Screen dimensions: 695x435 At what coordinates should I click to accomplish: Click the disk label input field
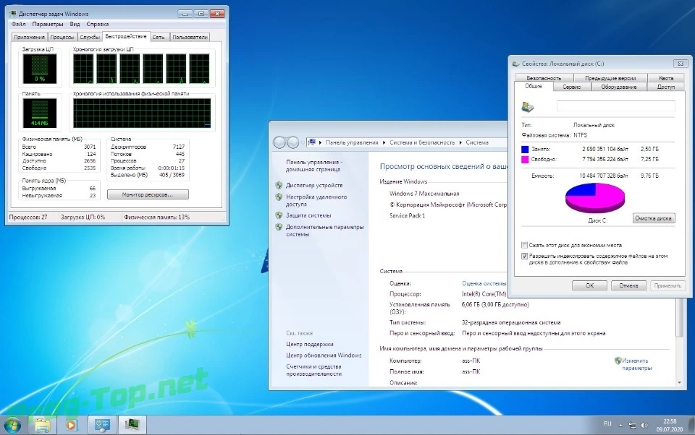click(615, 105)
